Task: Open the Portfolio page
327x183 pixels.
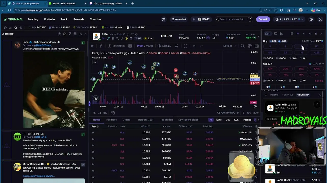Action: pos(49,19)
